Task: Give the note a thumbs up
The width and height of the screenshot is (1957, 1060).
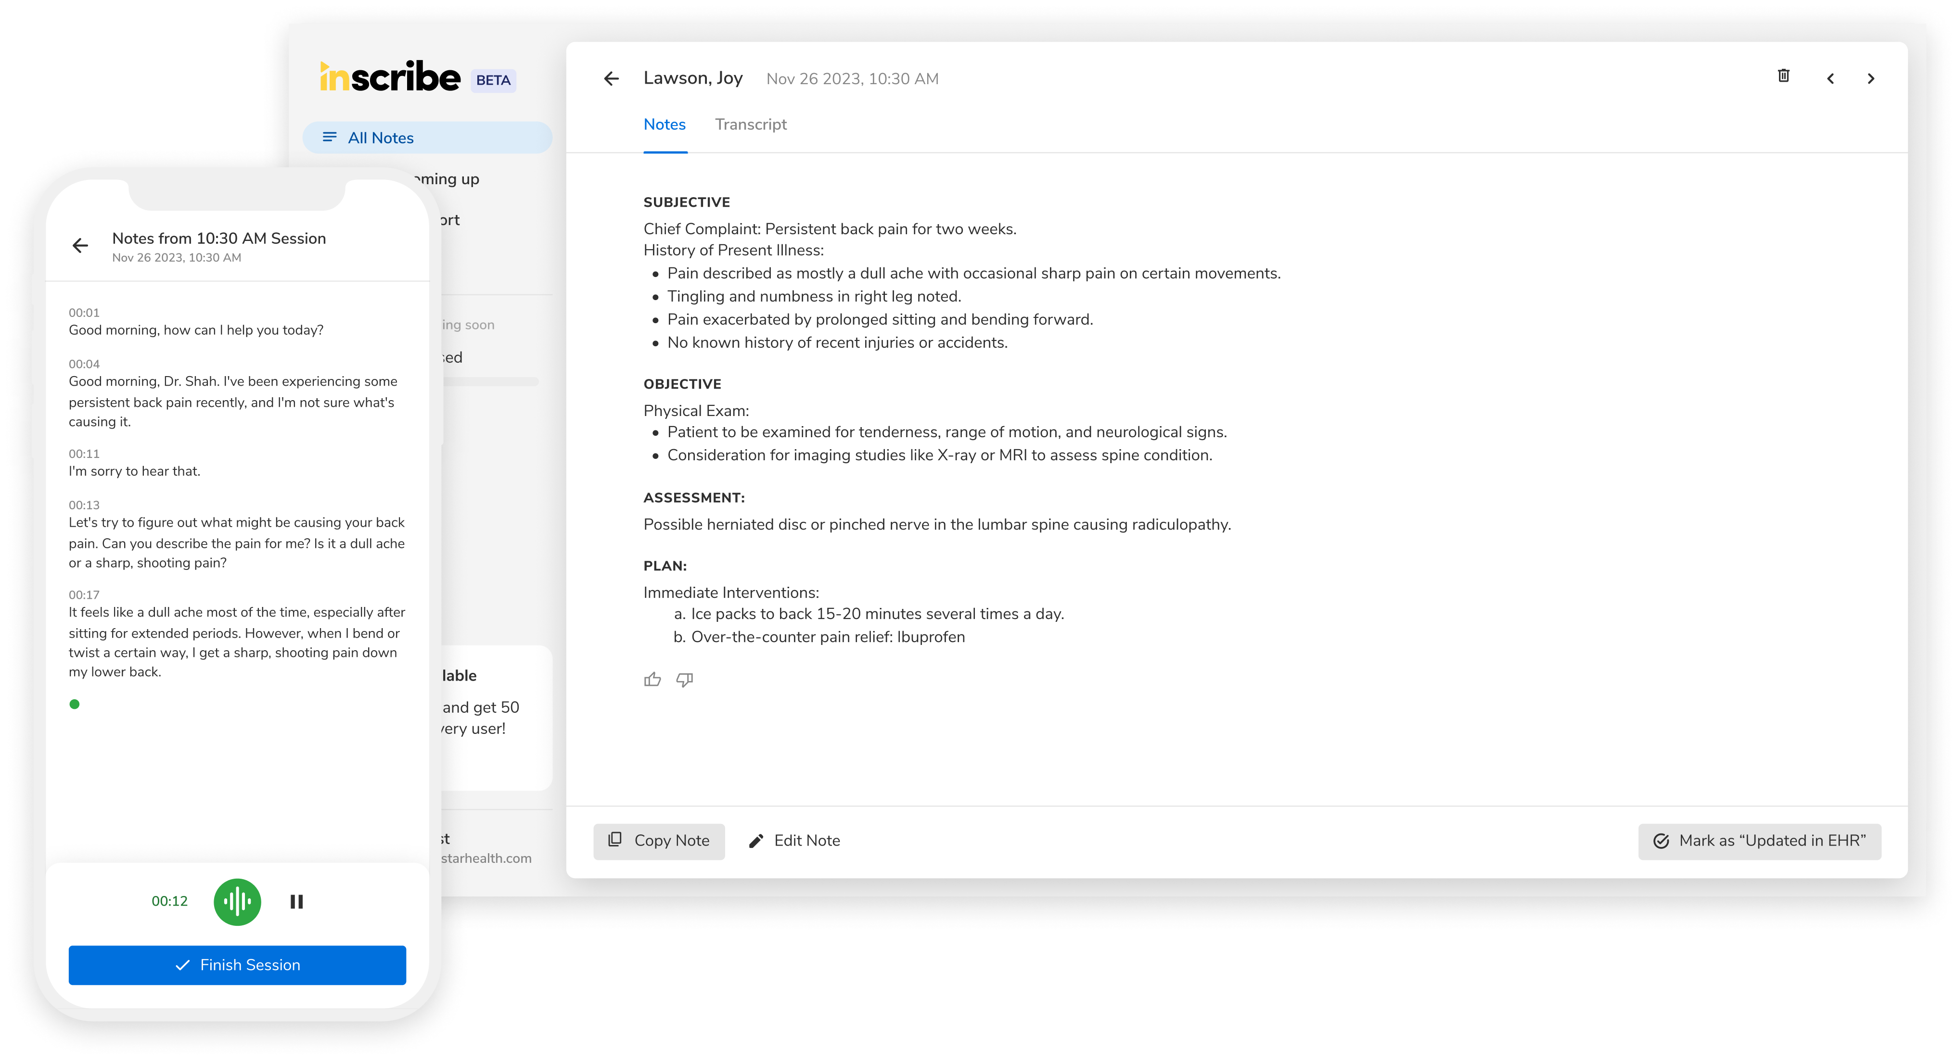Action: tap(652, 680)
